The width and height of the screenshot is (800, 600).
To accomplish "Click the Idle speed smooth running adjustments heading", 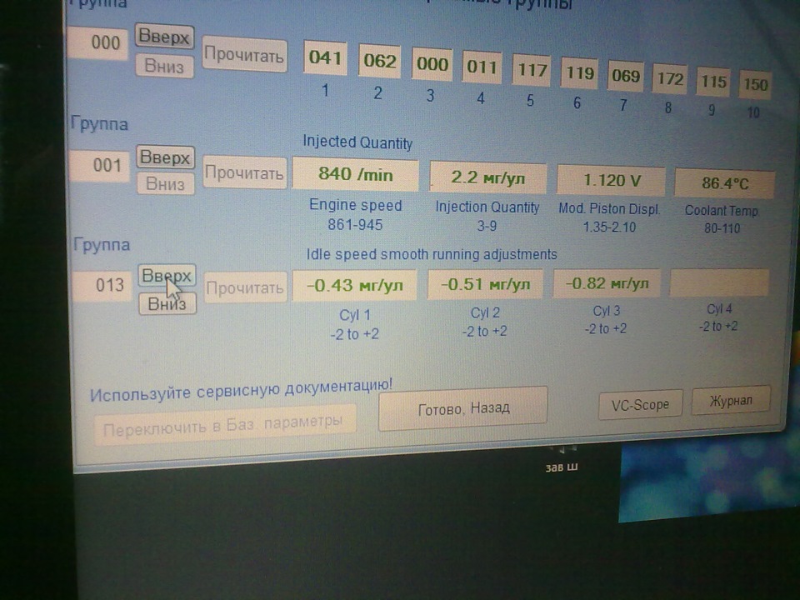I will pyautogui.click(x=432, y=254).
